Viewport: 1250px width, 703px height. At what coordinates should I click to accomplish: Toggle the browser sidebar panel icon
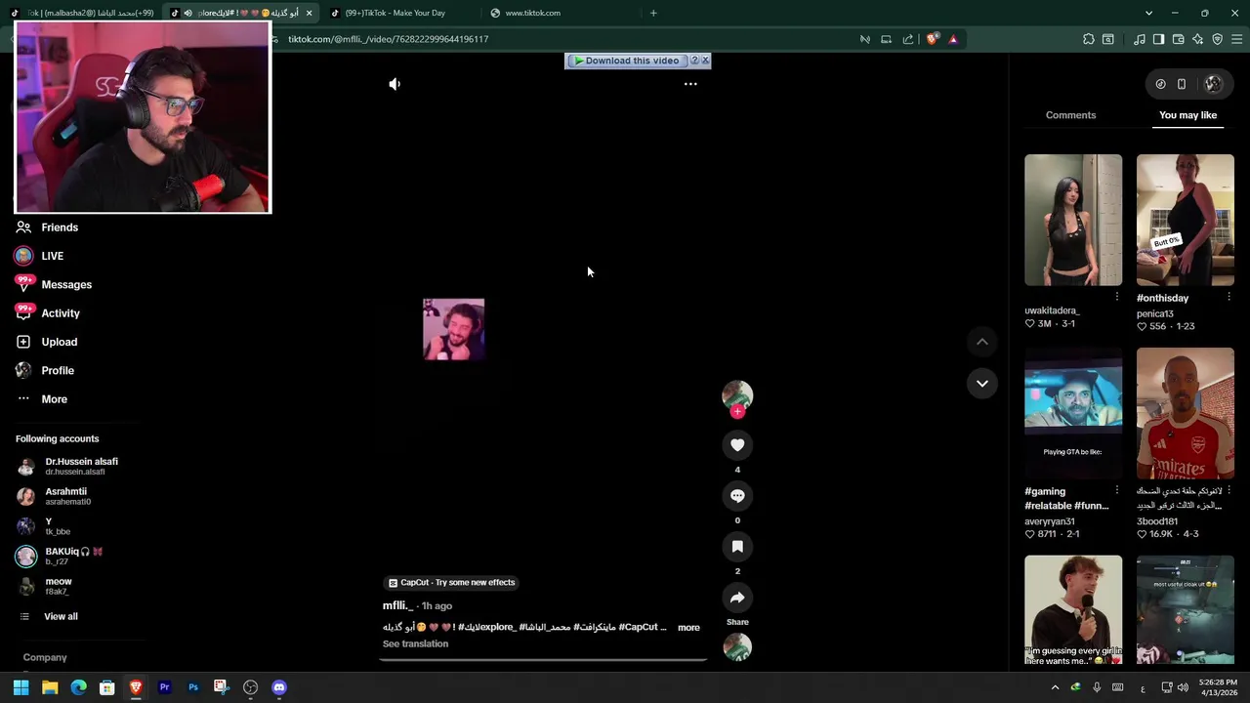tap(1158, 39)
